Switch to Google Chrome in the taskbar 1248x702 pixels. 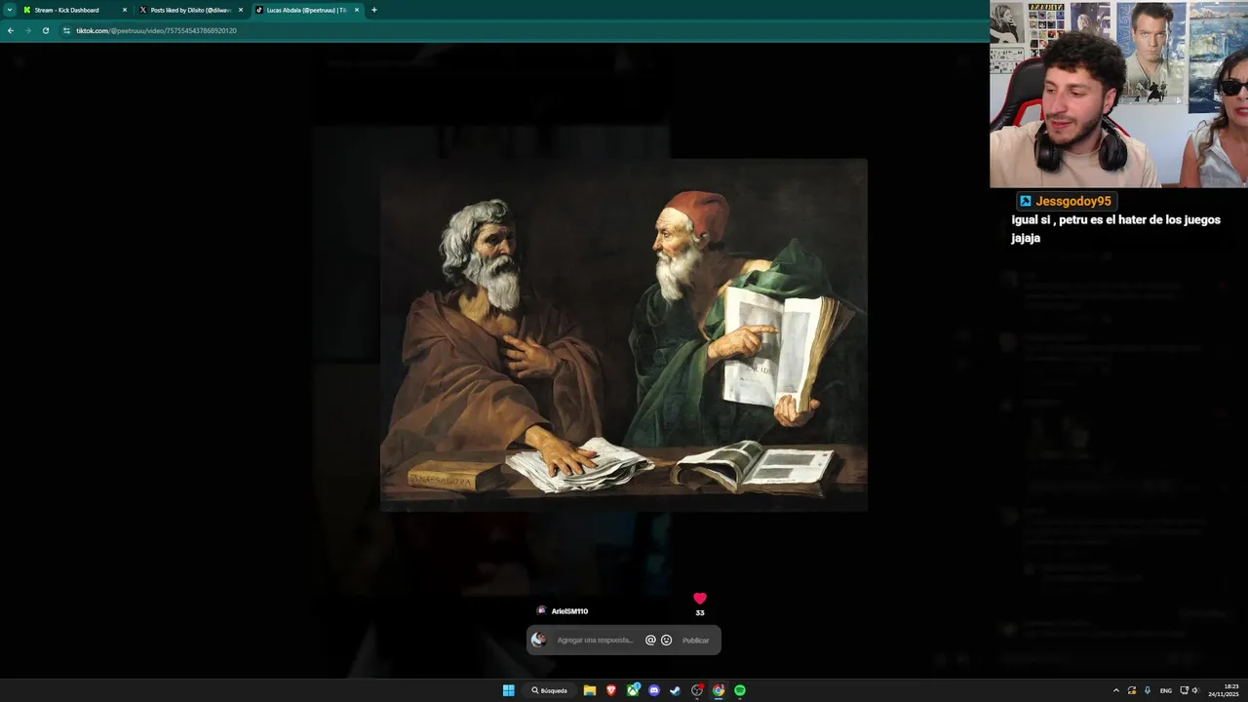click(x=719, y=690)
